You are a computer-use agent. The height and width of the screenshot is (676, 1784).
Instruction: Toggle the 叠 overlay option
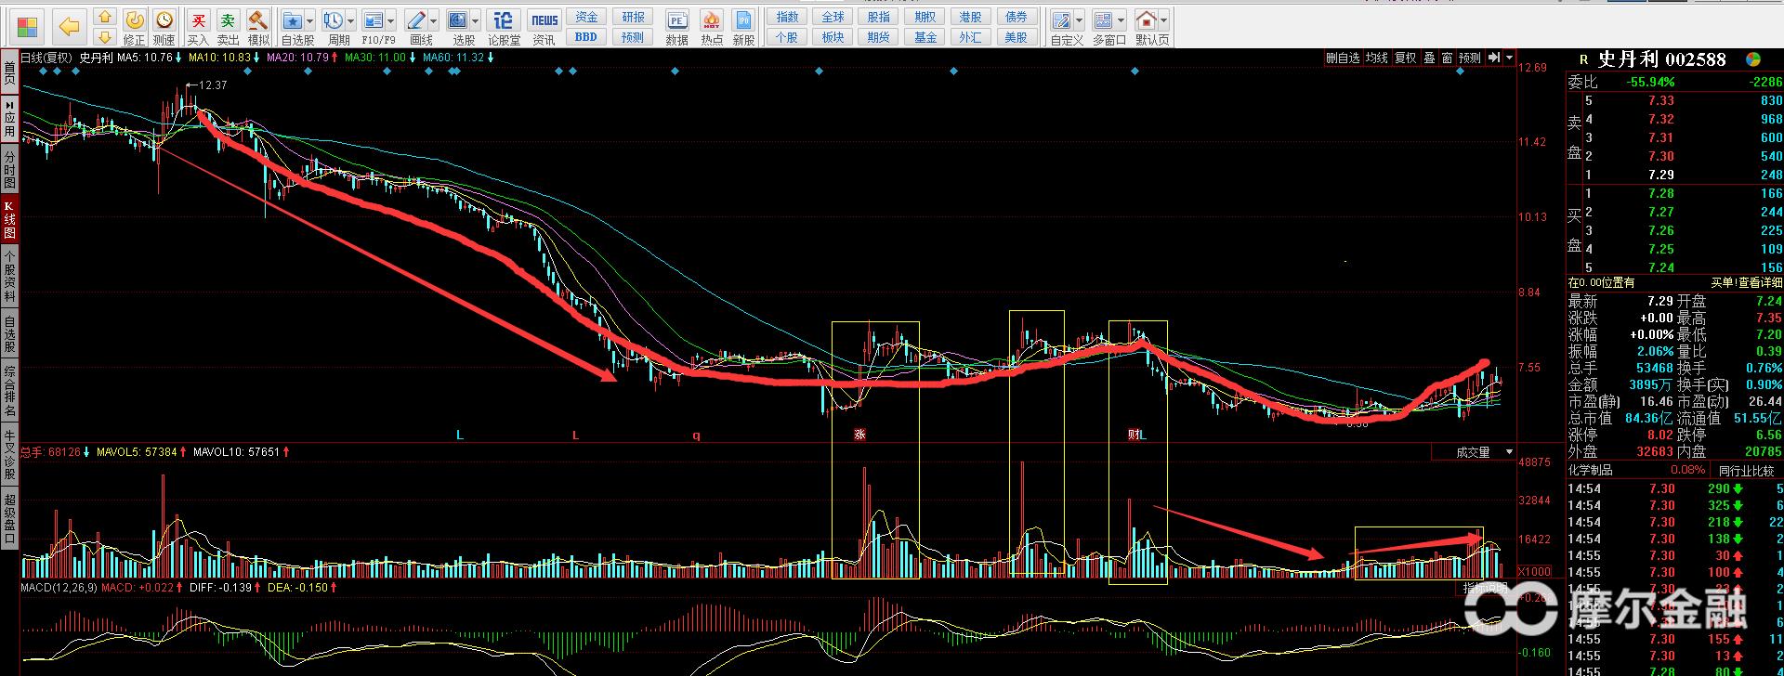pos(1429,58)
